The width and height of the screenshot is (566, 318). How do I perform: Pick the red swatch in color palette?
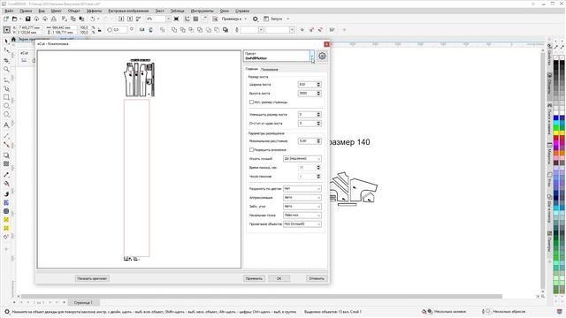click(x=556, y=139)
